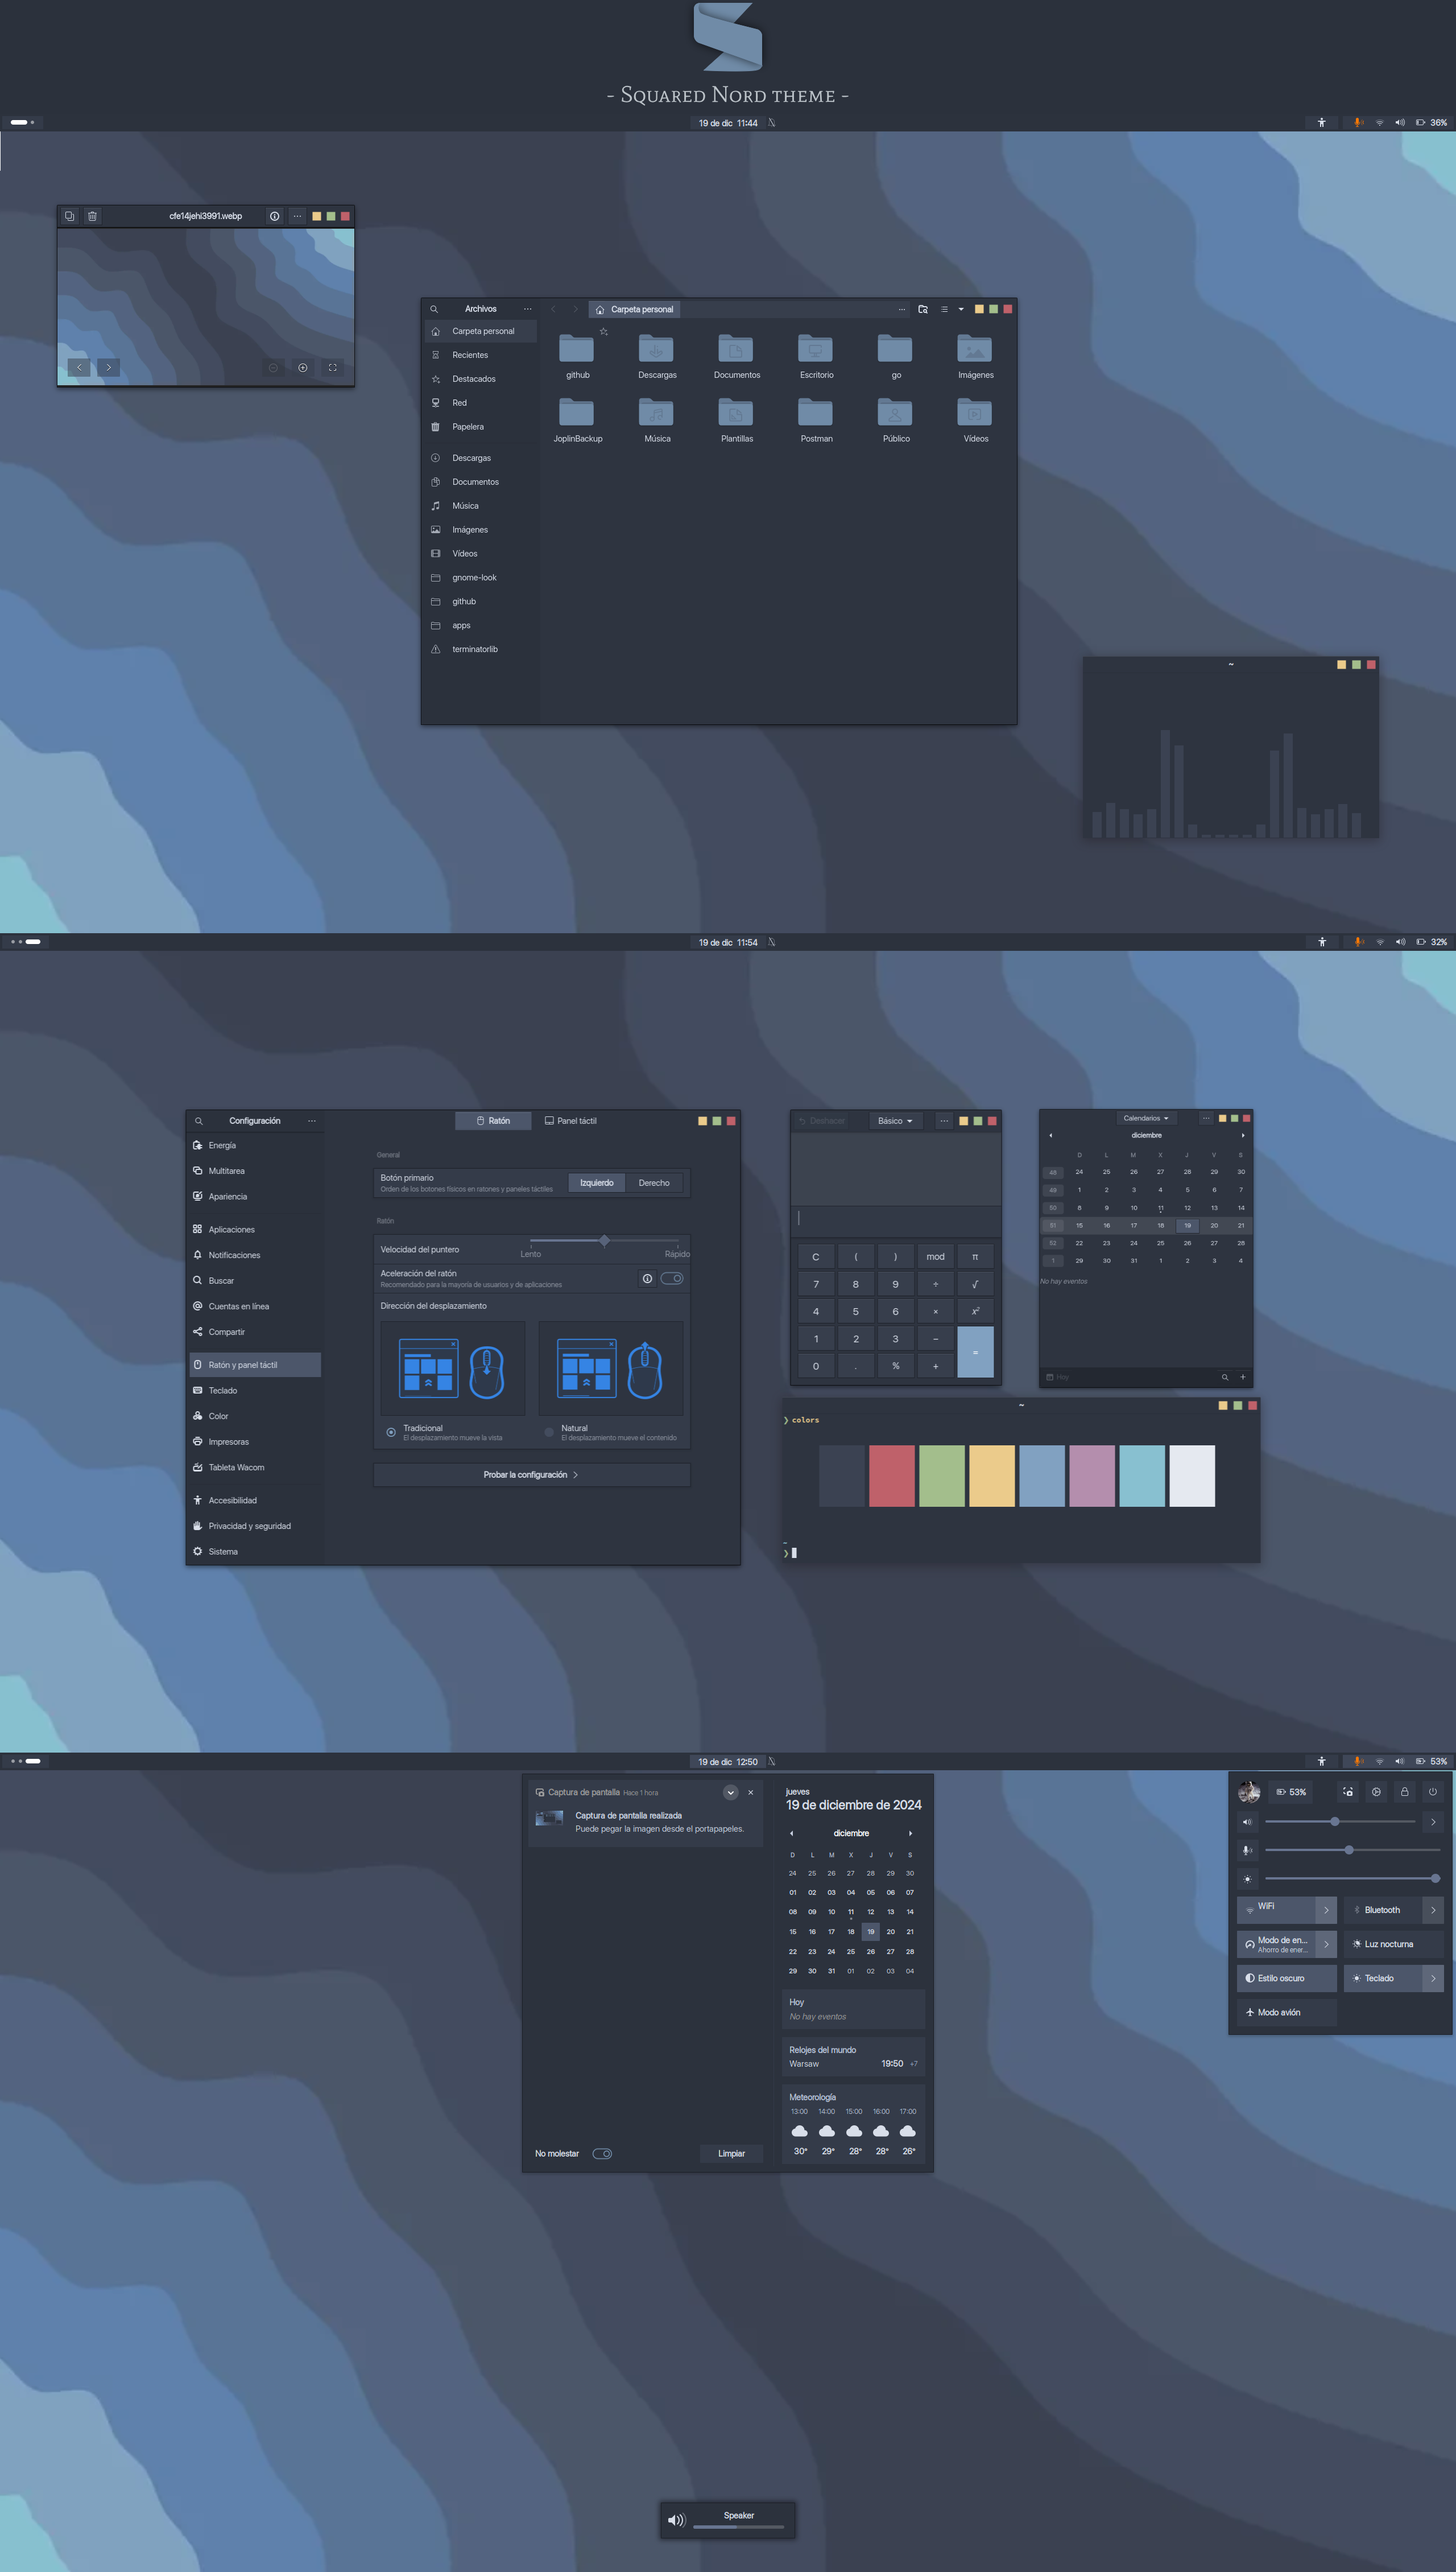Click Carpeta personal path button
The width and height of the screenshot is (1456, 2572).
634,309
